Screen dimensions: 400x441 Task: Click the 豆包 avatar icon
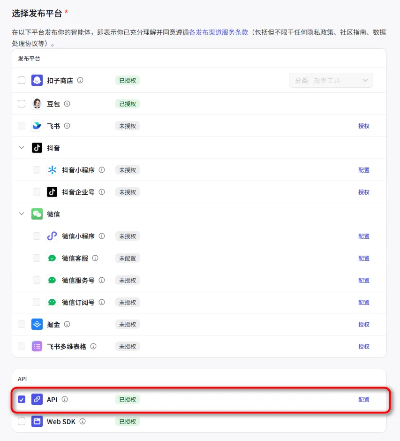(37, 103)
